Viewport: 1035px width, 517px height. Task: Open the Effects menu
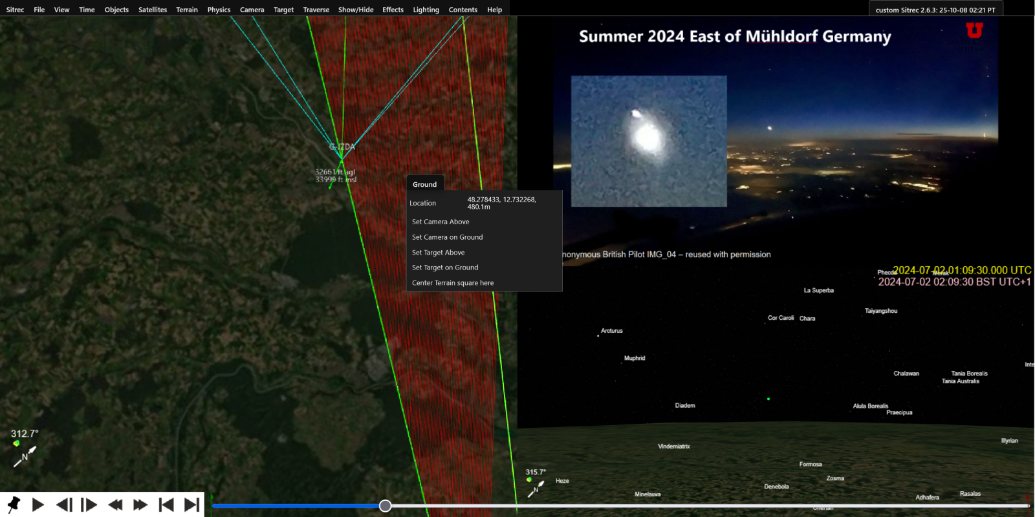pos(393,10)
